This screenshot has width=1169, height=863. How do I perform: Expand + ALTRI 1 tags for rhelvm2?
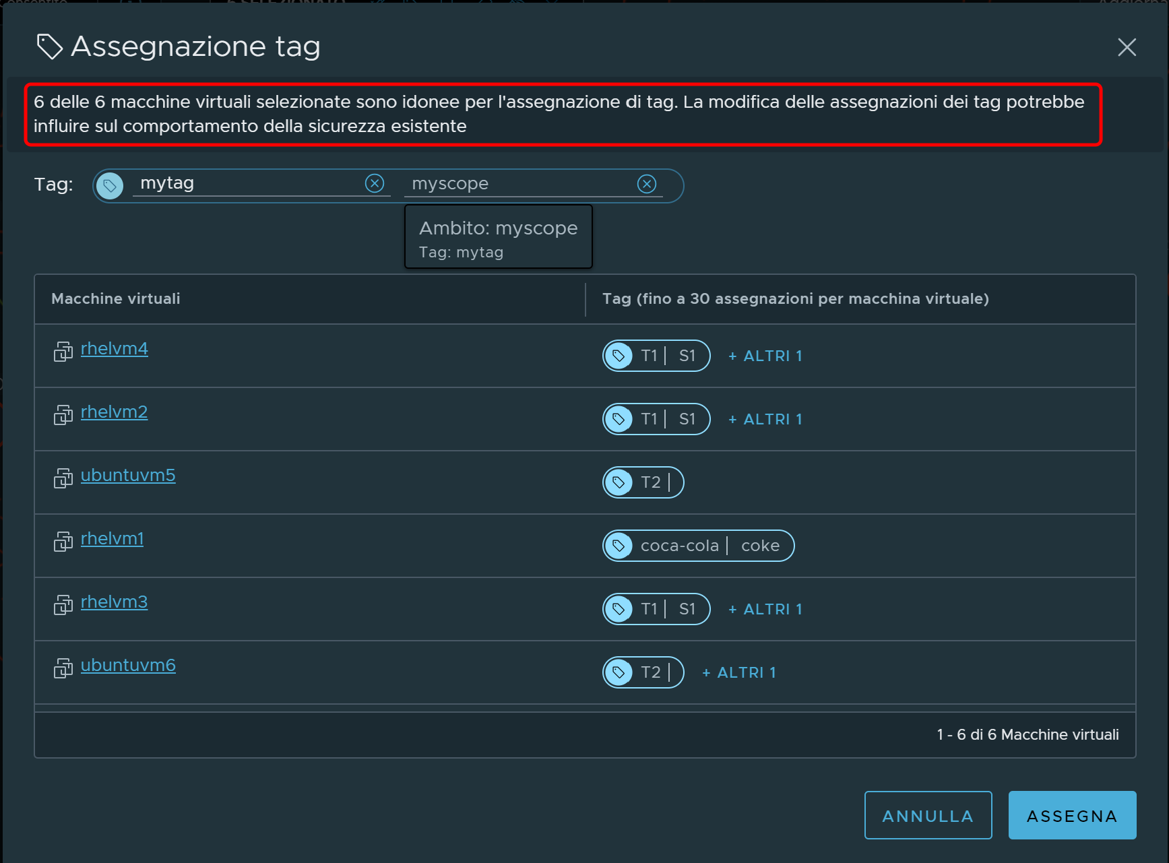coord(765,420)
